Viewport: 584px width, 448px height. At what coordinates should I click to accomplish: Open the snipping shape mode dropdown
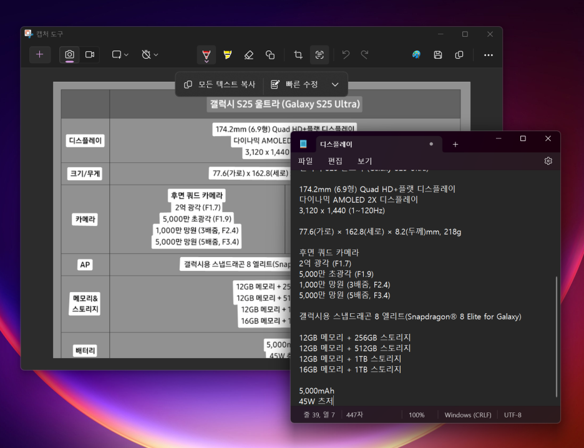pyautogui.click(x=120, y=55)
